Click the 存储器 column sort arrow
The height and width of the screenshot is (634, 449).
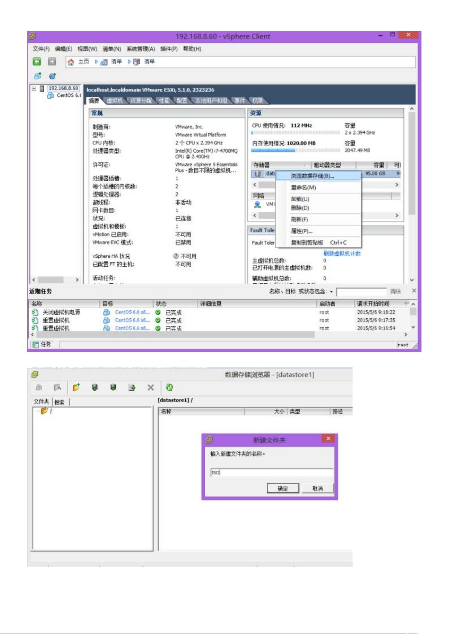[305, 165]
